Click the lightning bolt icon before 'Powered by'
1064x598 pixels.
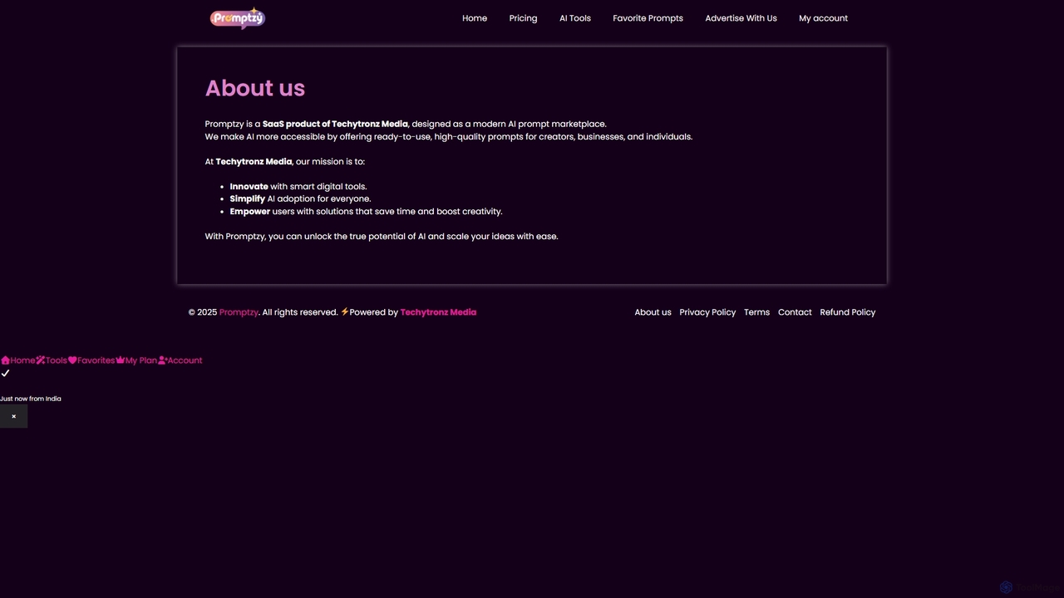345,312
